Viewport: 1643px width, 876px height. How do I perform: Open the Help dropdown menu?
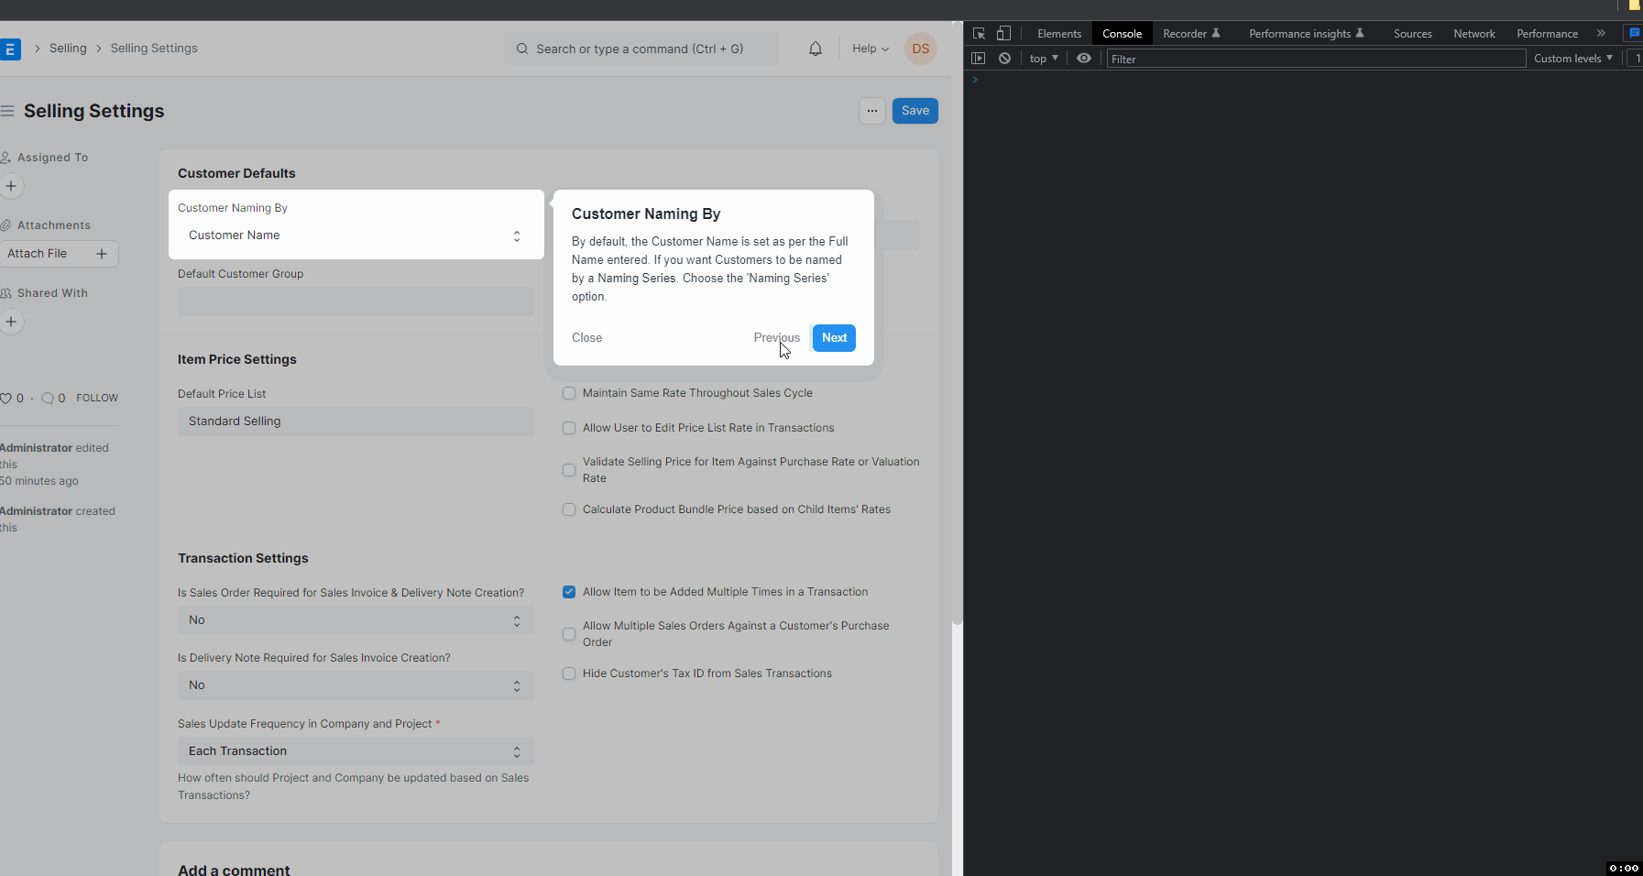click(x=870, y=49)
